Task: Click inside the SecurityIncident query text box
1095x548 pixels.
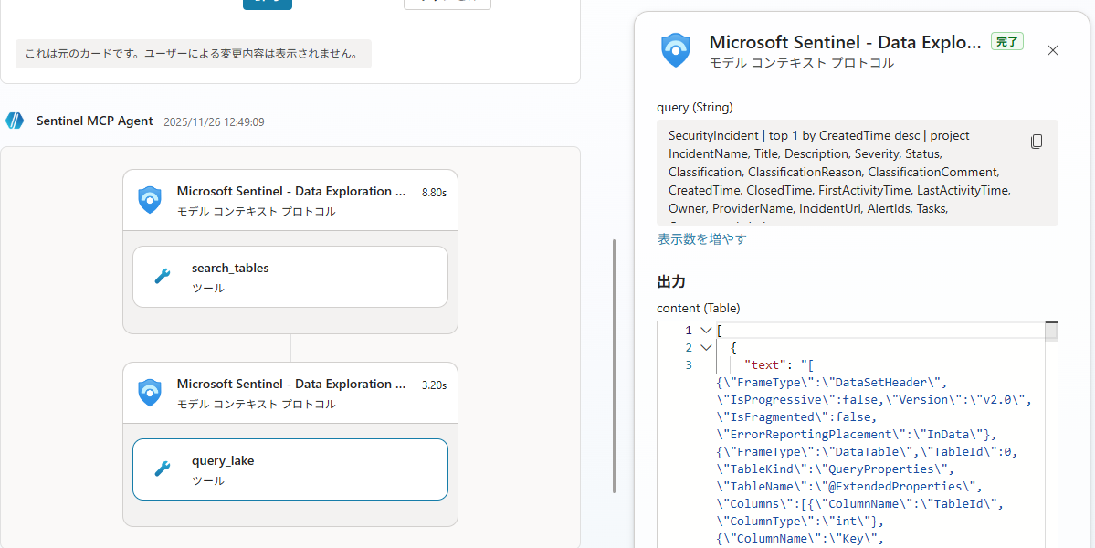Action: tap(840, 172)
